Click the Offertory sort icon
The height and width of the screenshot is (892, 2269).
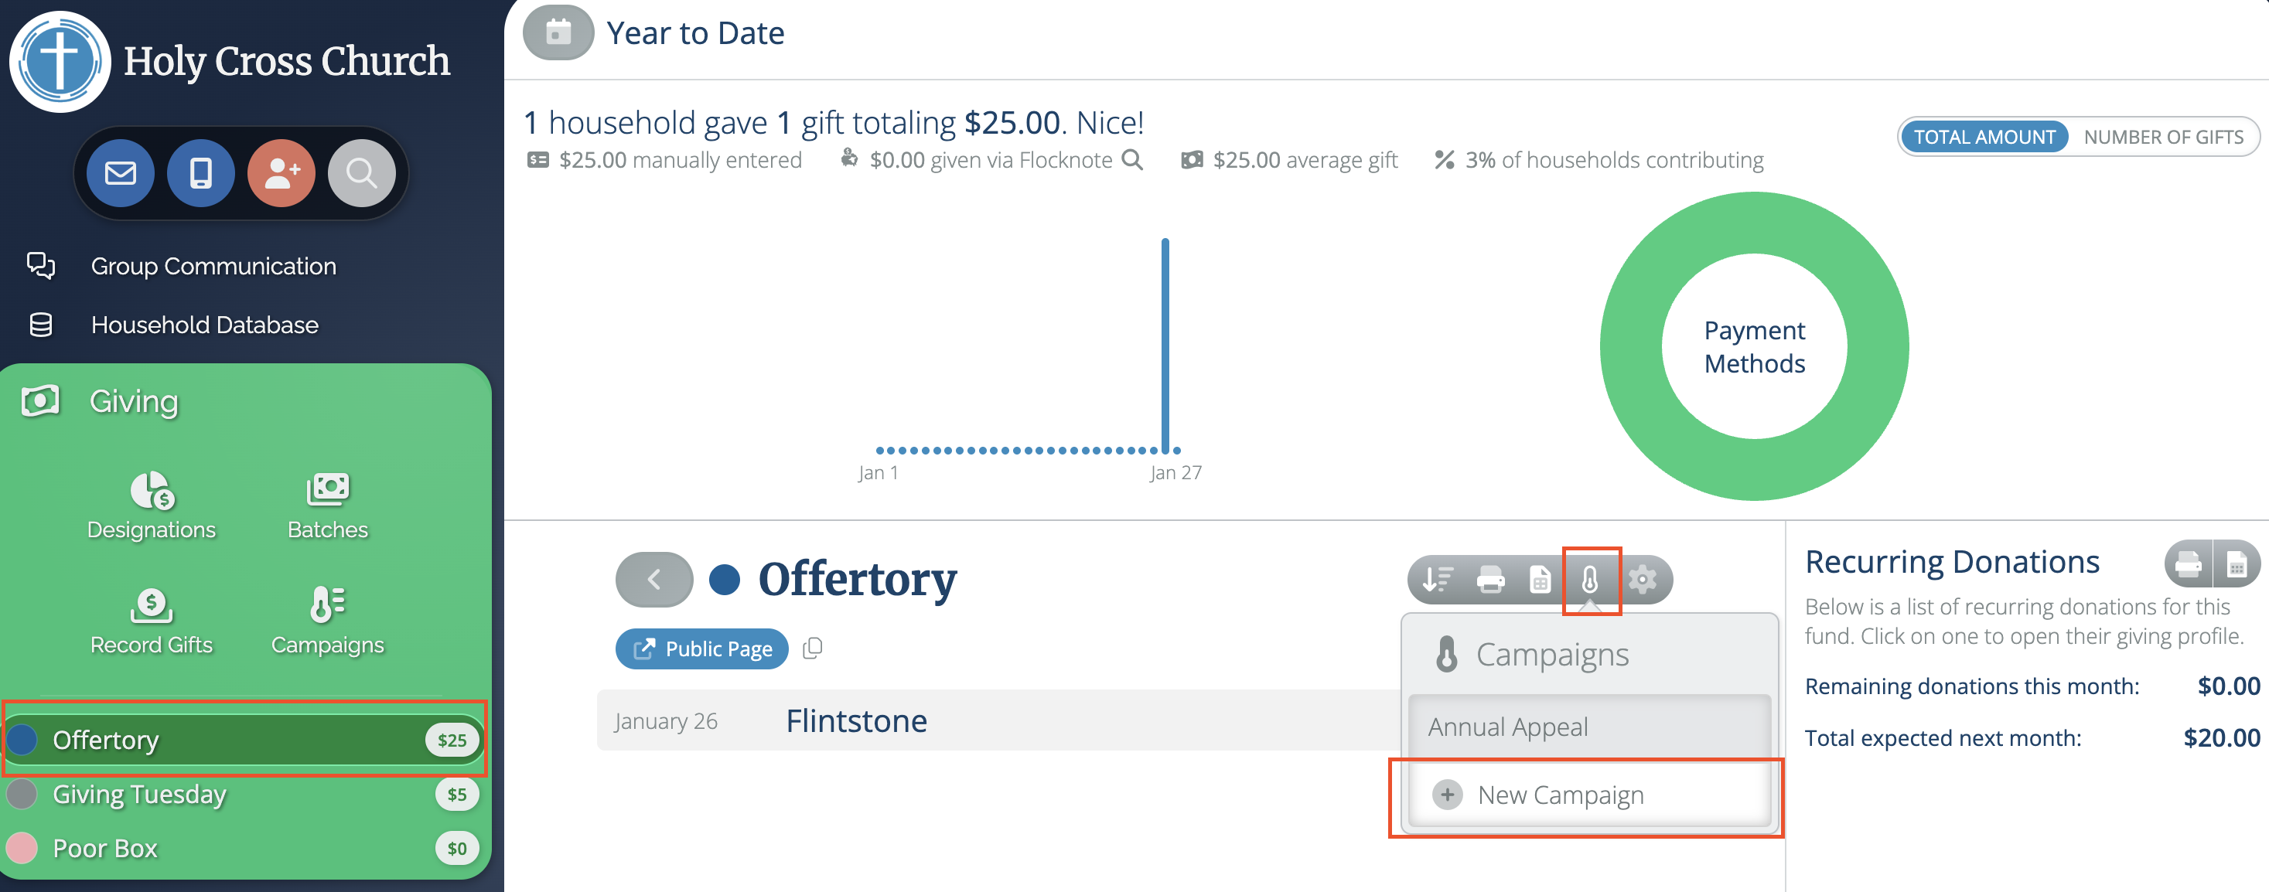[1438, 580]
